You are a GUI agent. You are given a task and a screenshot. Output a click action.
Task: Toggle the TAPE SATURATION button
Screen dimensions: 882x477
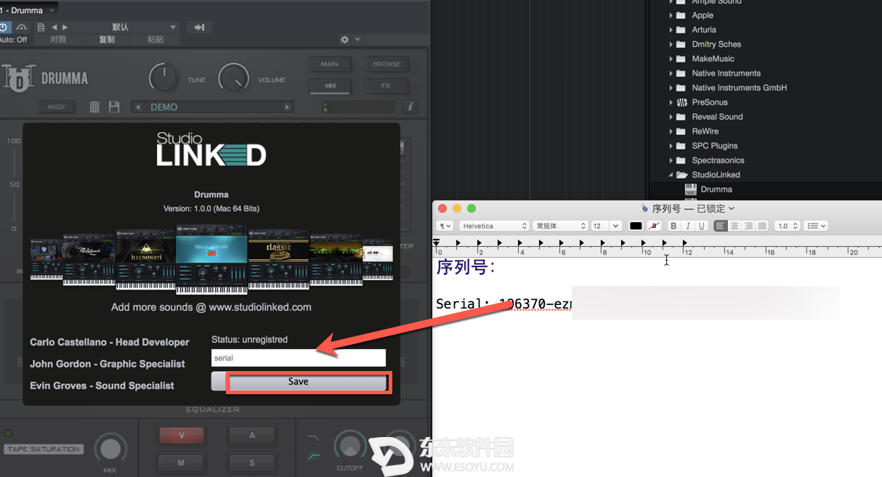coord(44,449)
